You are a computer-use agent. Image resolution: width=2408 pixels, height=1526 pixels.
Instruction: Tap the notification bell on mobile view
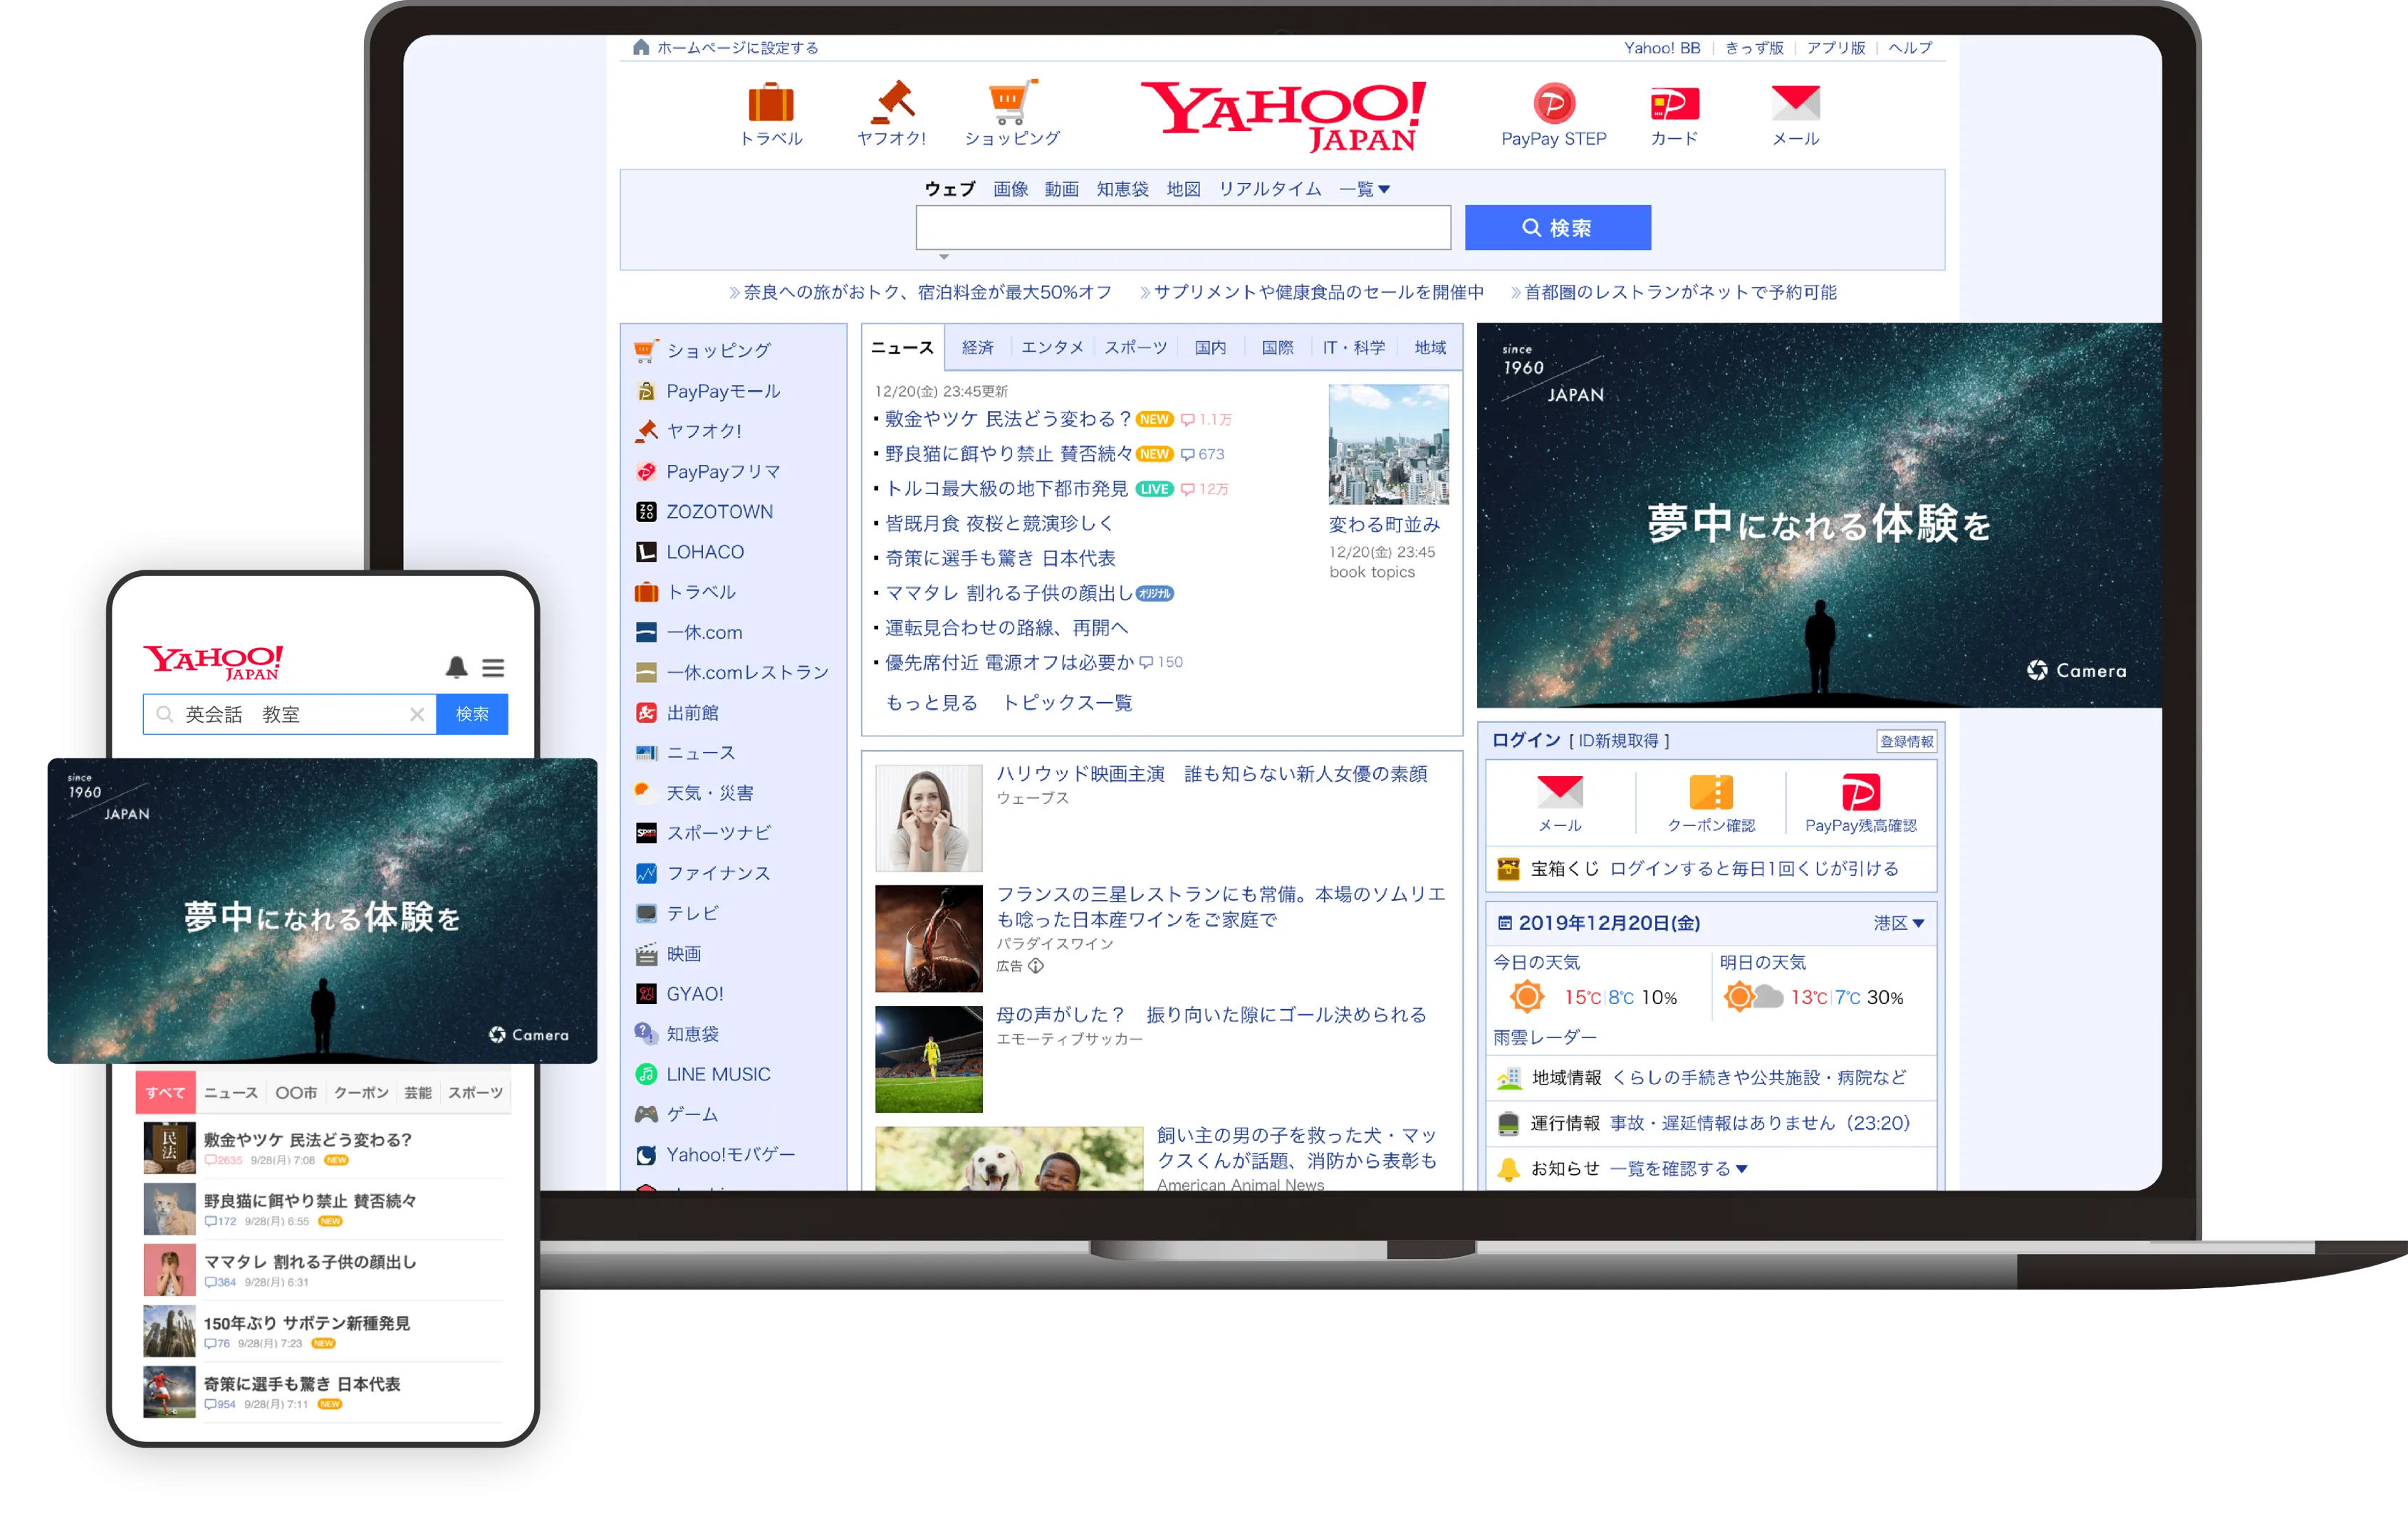(456, 667)
